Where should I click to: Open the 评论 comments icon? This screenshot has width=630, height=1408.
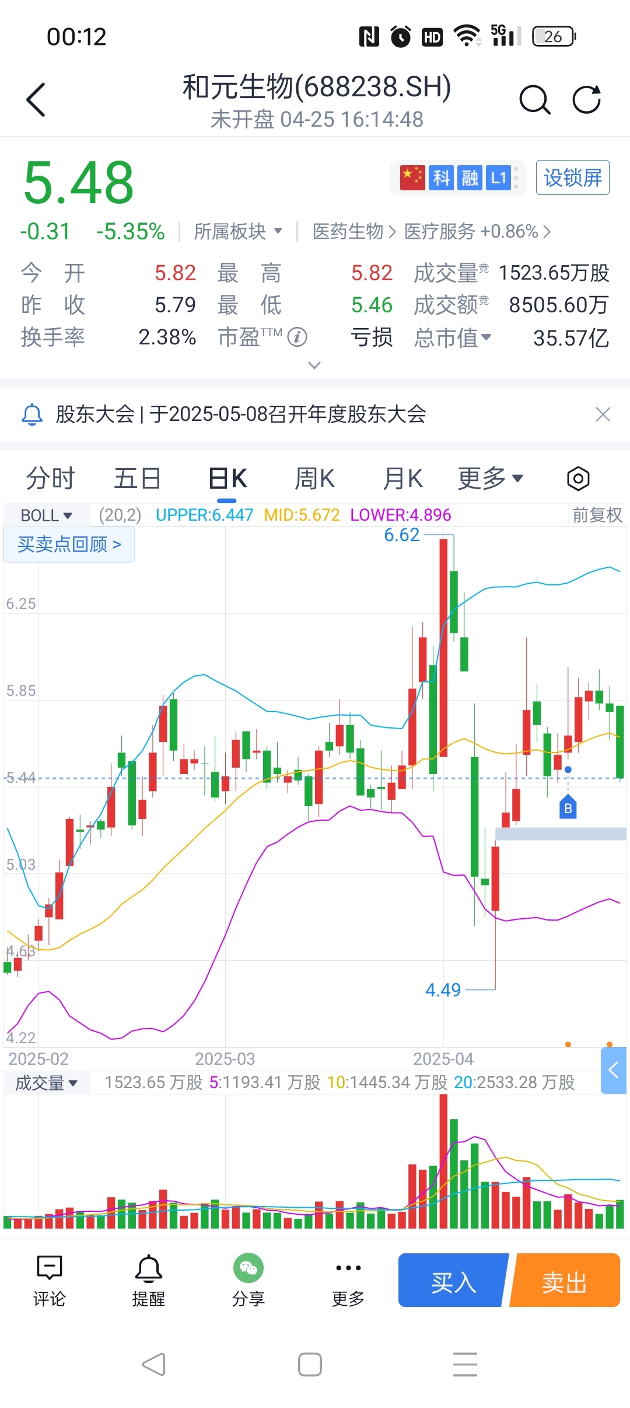50,1281
